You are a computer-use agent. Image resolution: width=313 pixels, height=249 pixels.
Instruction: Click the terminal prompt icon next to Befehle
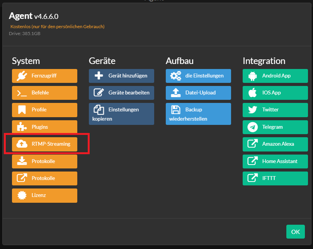click(22, 93)
